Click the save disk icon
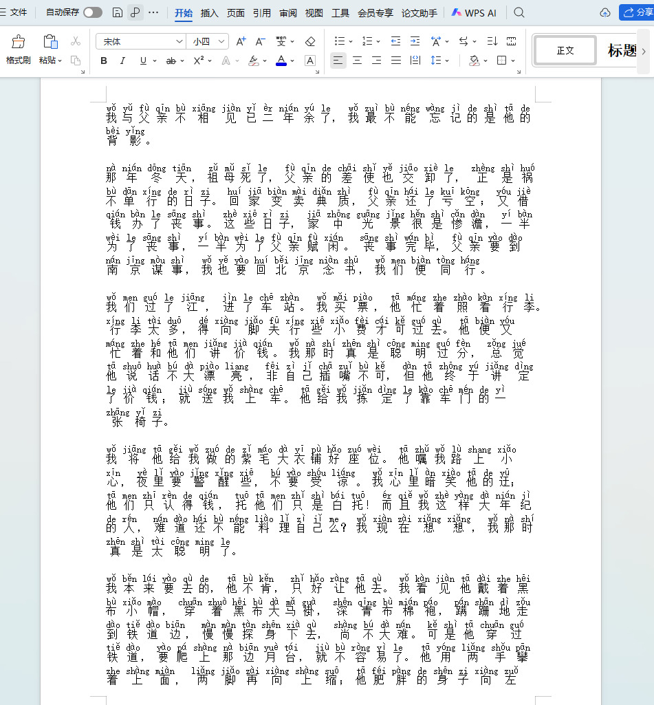Viewport: 654px width, 705px height. (x=117, y=12)
